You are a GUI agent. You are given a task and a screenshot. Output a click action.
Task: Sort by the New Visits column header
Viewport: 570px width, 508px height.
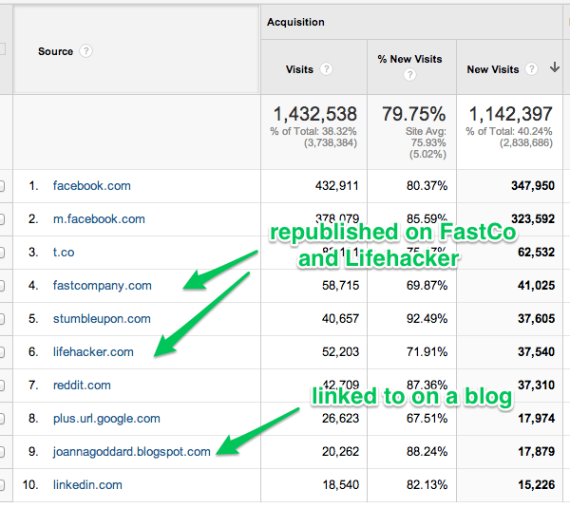[493, 69]
